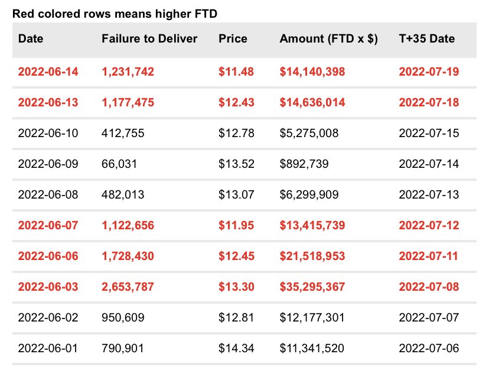The image size is (489, 367).
Task: Click the Amount (FTD x $) header
Action: pyautogui.click(x=329, y=40)
